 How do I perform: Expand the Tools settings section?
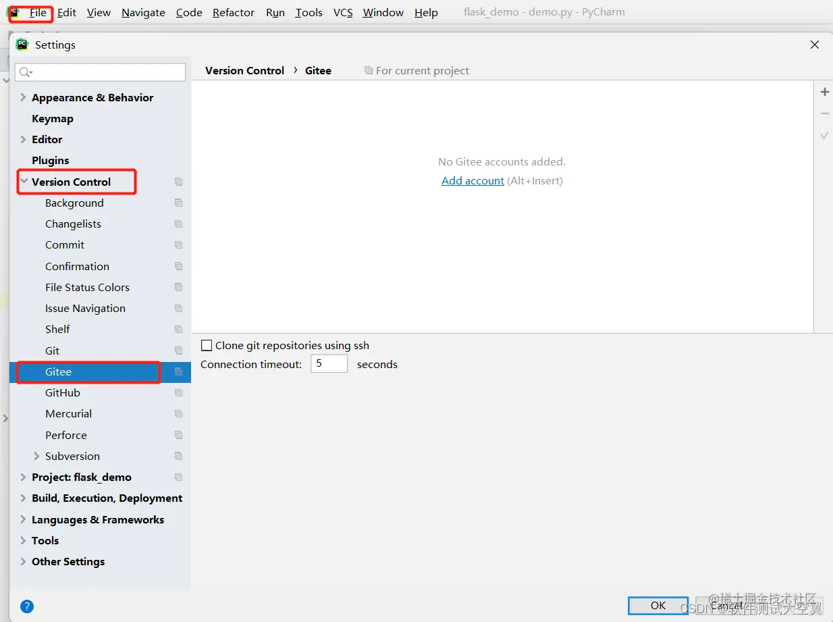[23, 540]
